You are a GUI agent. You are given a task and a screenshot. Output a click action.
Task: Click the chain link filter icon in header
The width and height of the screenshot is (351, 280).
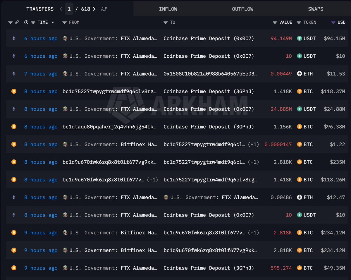[17, 22]
